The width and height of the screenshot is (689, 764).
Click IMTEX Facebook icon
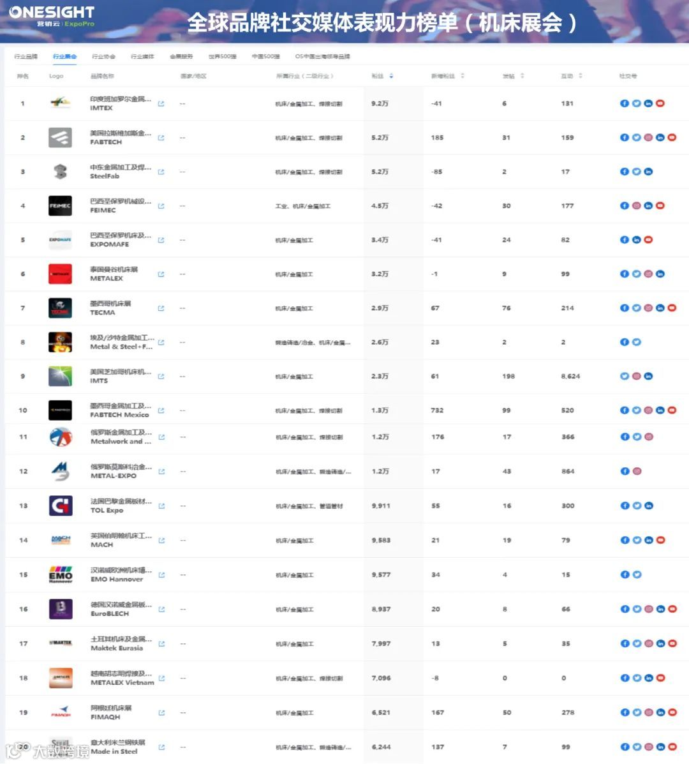pos(624,103)
